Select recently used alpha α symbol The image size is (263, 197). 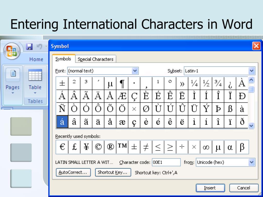pyautogui.click(x=230, y=147)
